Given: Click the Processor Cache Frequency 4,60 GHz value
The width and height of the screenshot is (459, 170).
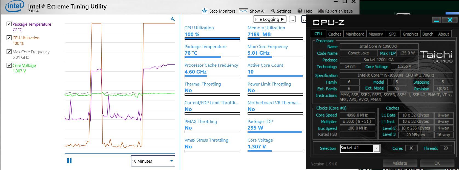Looking at the screenshot, I should [196, 72].
